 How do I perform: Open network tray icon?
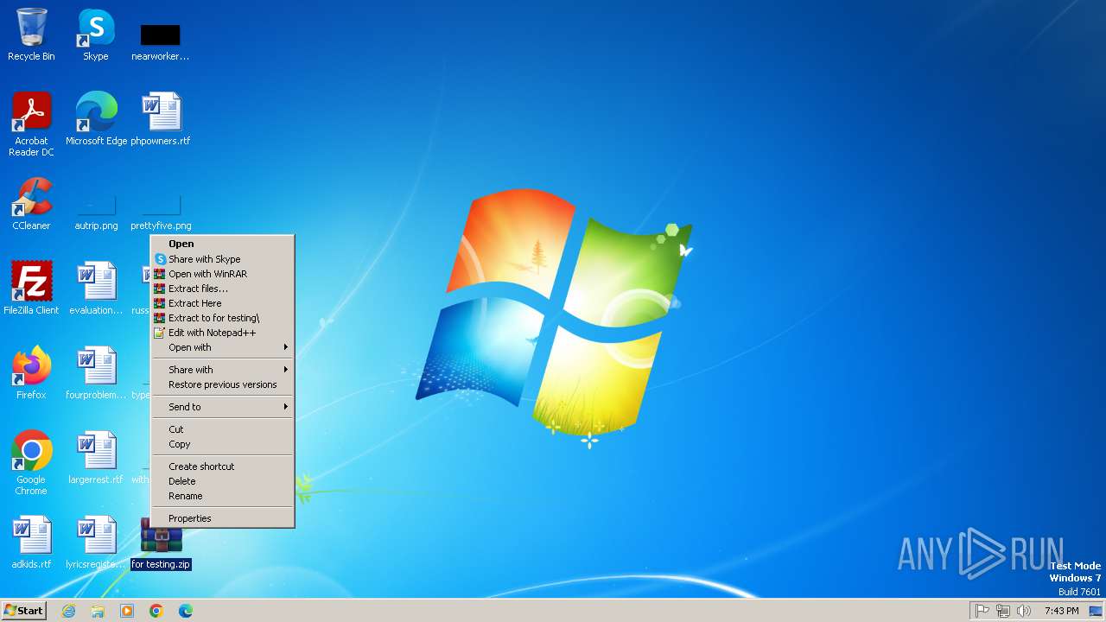(1002, 611)
